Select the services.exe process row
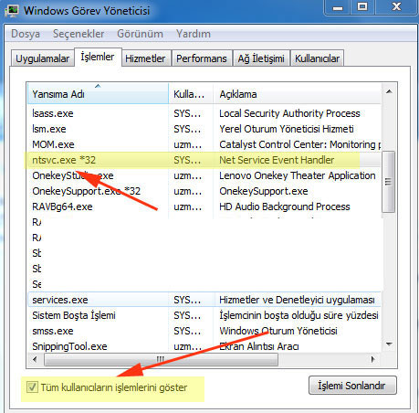This screenshot has height=413, width=419. [204, 300]
